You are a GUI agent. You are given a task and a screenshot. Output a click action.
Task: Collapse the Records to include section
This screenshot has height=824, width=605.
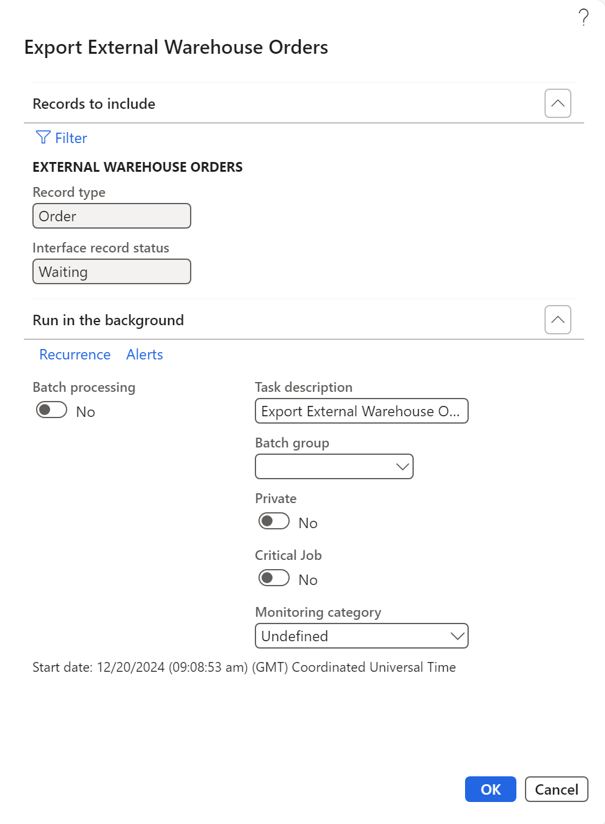pos(557,103)
